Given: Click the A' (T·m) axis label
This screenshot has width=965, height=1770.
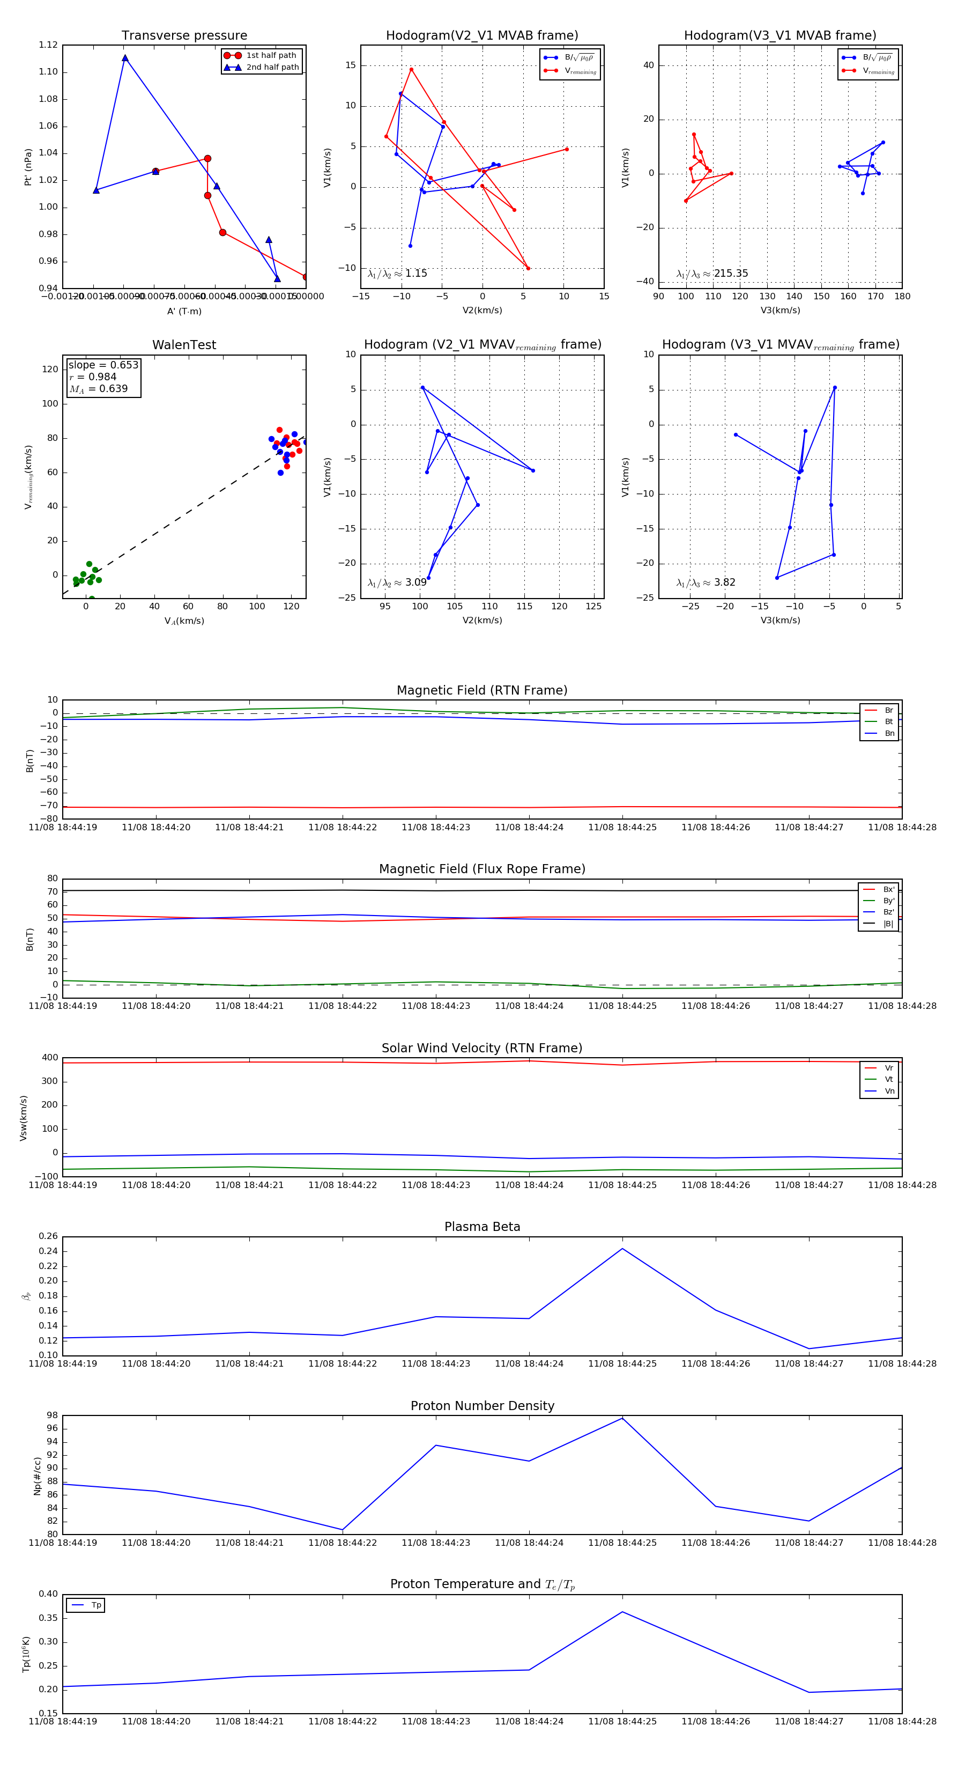Looking at the screenshot, I should [x=184, y=311].
